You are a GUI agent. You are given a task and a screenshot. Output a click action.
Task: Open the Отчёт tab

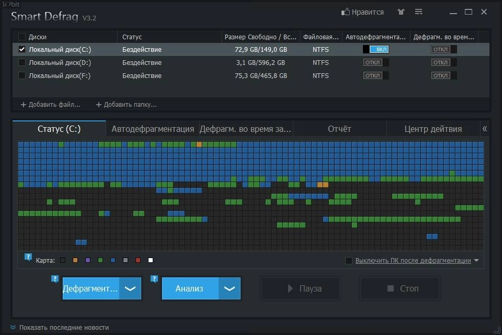pyautogui.click(x=339, y=129)
